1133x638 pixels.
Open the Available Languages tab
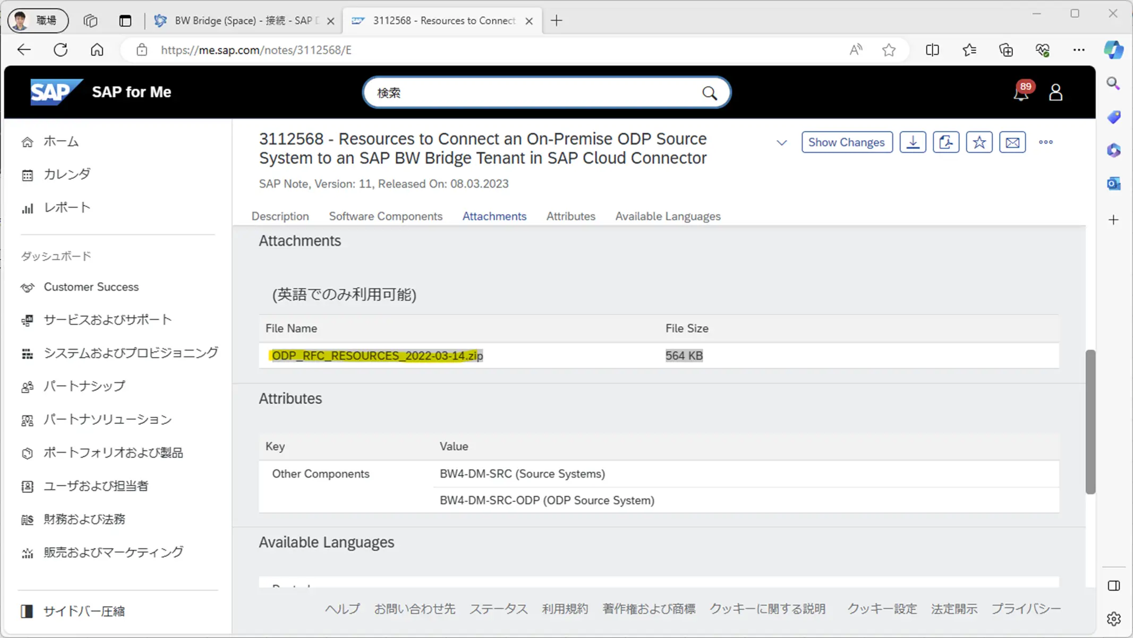pos(668,216)
